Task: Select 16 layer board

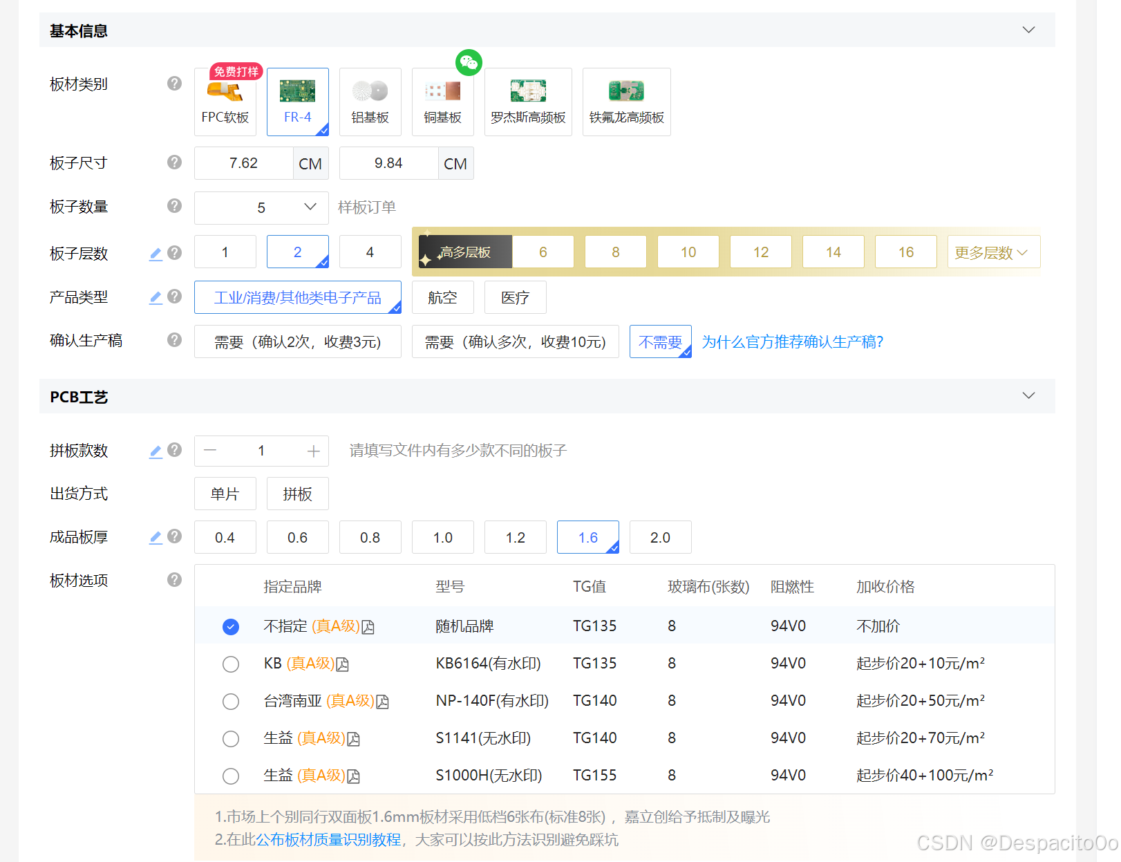Action: pyautogui.click(x=906, y=252)
